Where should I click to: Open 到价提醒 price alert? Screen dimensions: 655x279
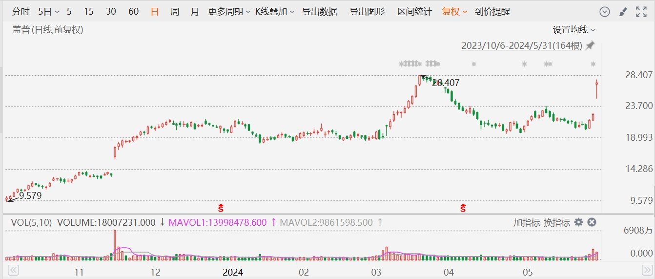492,12
